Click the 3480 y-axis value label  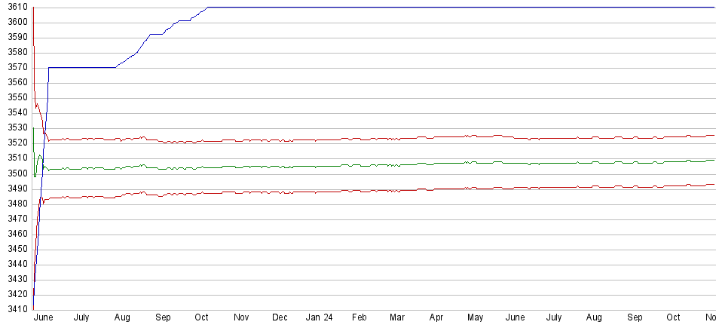(15, 204)
